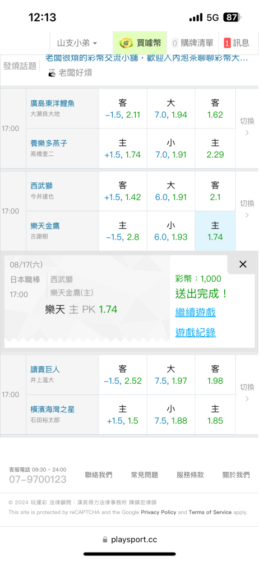Viewport: 259px width, 561px height.
Task: Open the 廣島東洋鯉魚 team link
Action: [x=53, y=104]
